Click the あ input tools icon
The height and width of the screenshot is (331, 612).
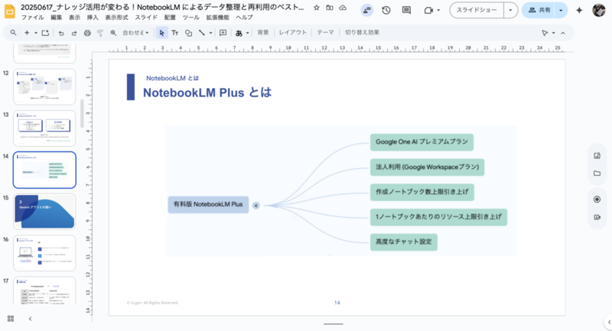239,33
